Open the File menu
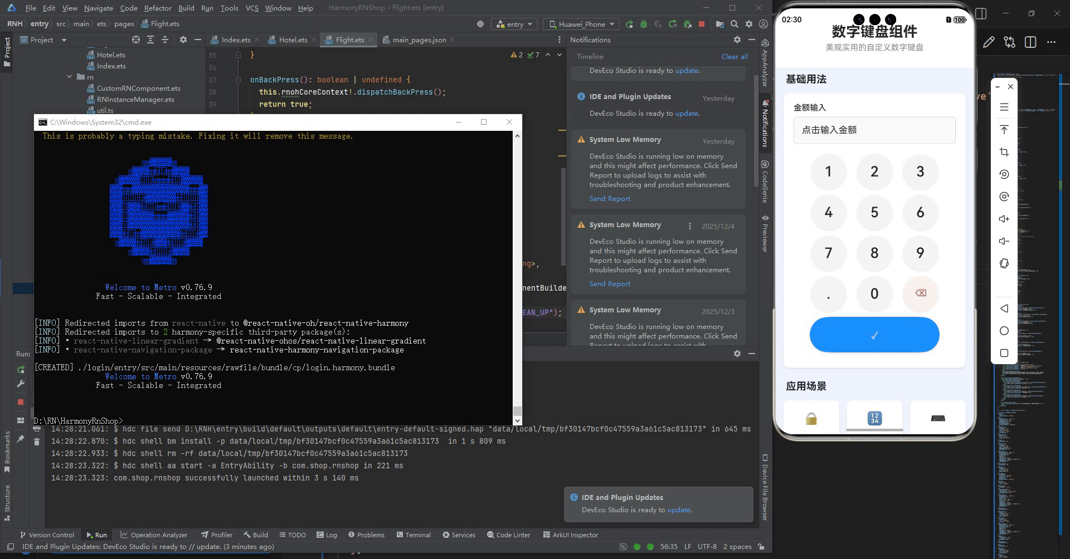Image resolution: width=1070 pixels, height=559 pixels. [31, 8]
